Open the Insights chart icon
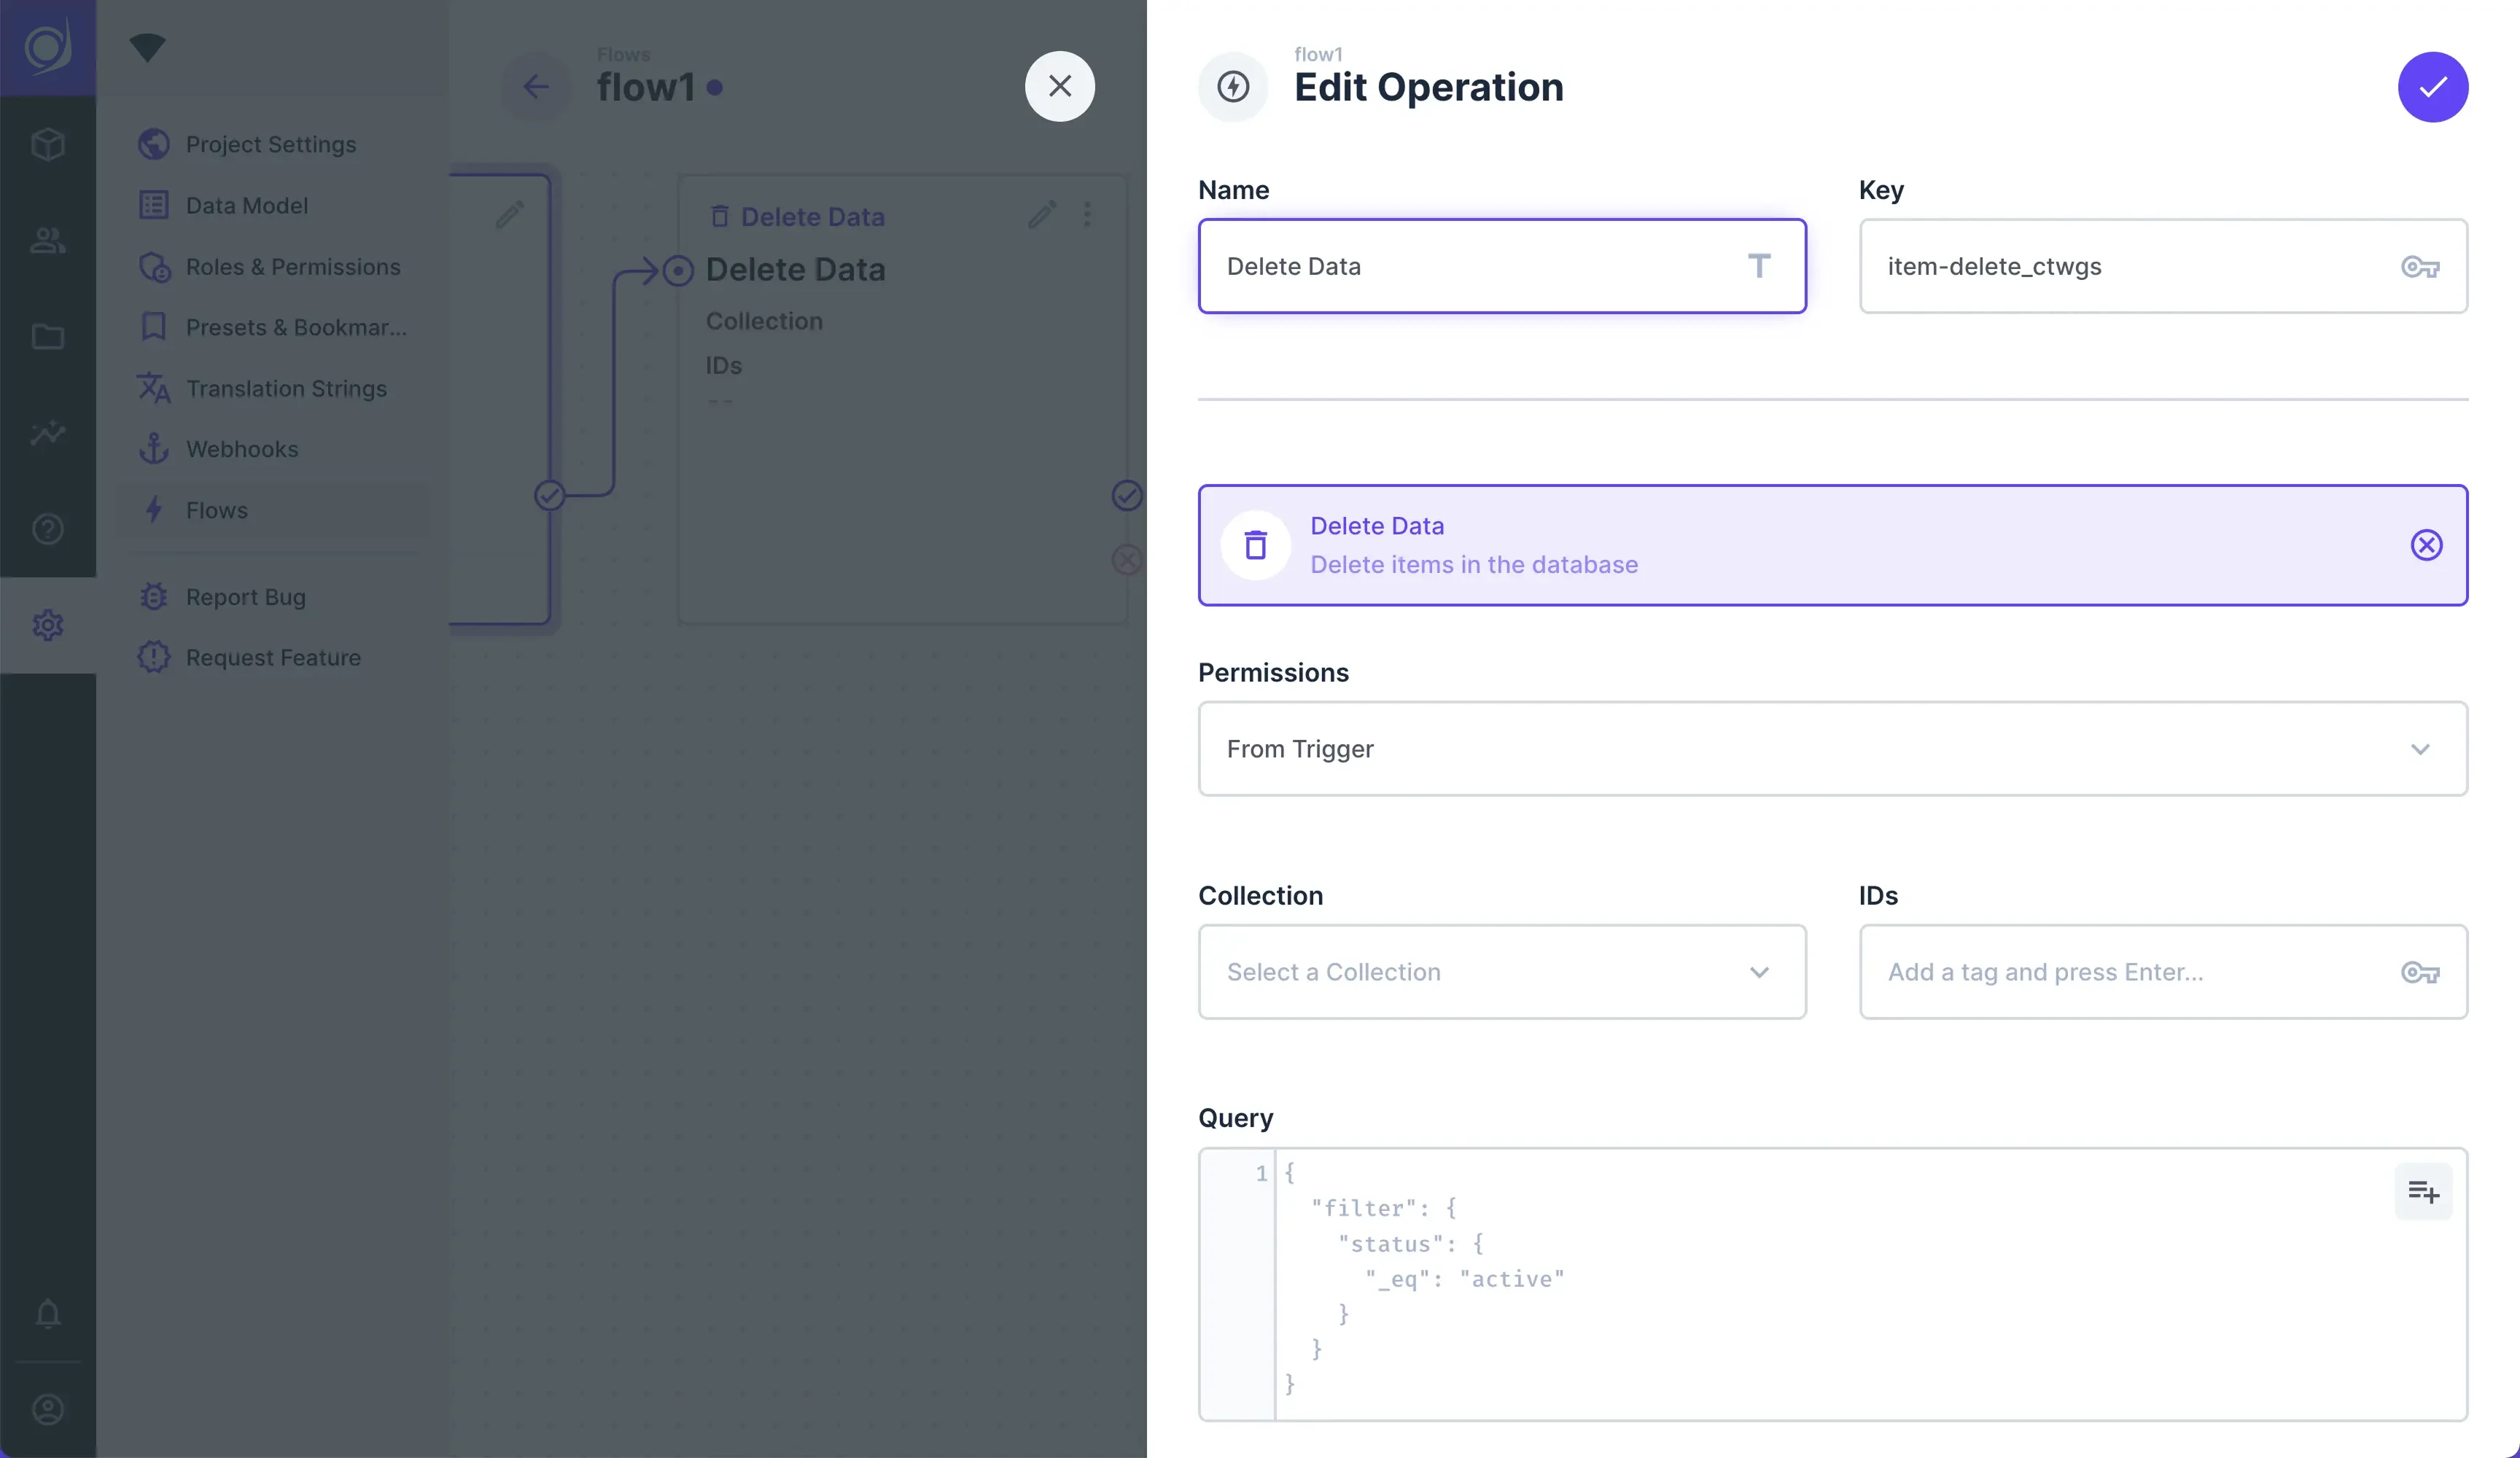This screenshot has width=2520, height=1458. point(48,433)
